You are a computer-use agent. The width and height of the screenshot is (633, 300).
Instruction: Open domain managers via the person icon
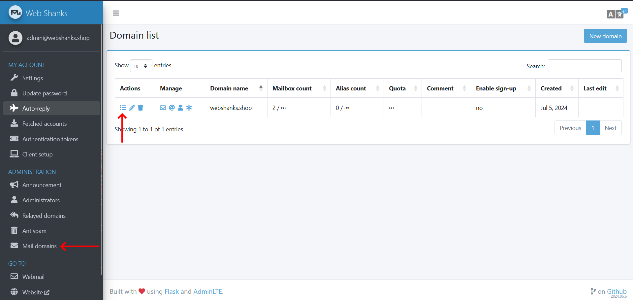(x=180, y=108)
